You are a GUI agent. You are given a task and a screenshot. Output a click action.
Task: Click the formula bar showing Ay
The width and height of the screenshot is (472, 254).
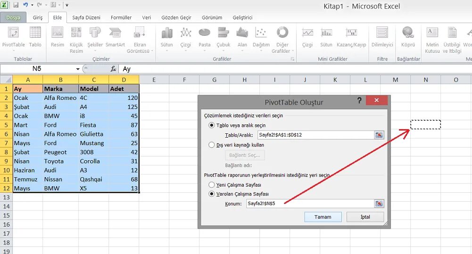(x=295, y=69)
